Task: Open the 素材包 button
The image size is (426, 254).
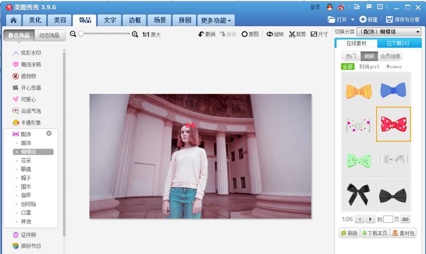Action: click(403, 233)
